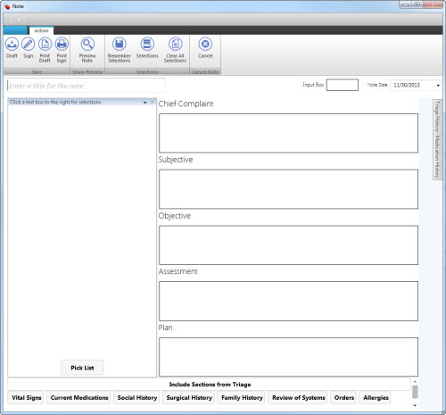Open the blue application menu tab
Image resolution: width=446 pixels, height=415 pixels.
15,30
